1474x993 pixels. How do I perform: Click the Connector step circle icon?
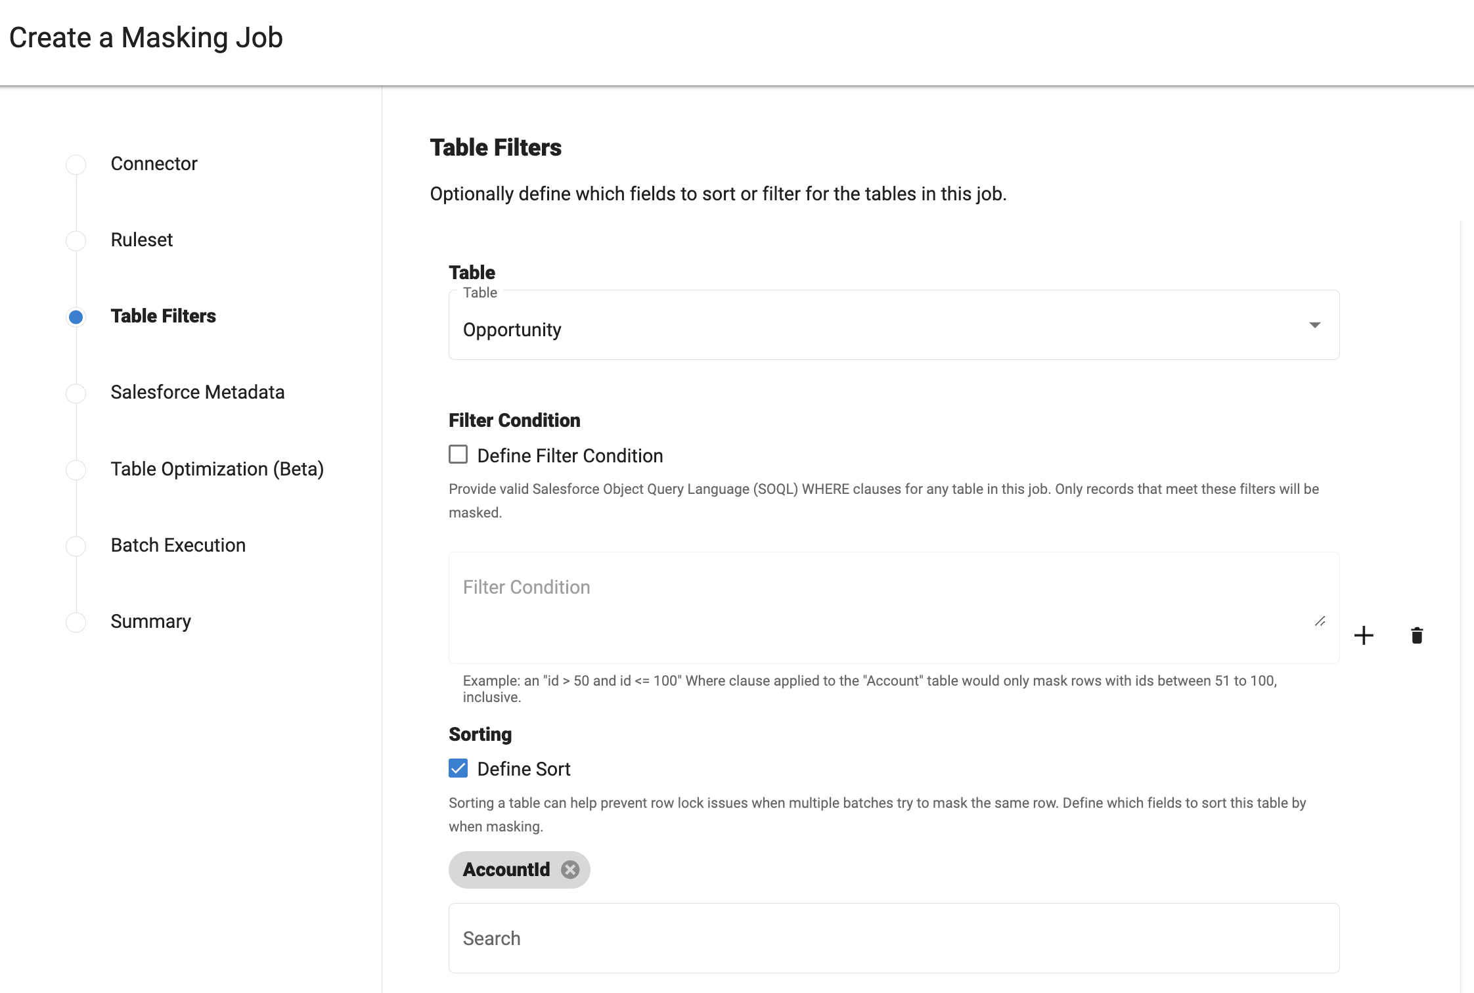[x=76, y=164]
